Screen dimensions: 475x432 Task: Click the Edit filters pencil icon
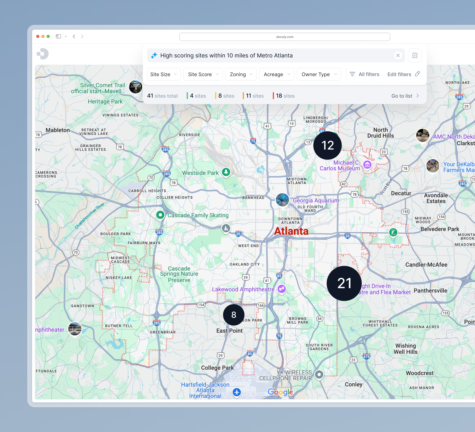point(418,74)
